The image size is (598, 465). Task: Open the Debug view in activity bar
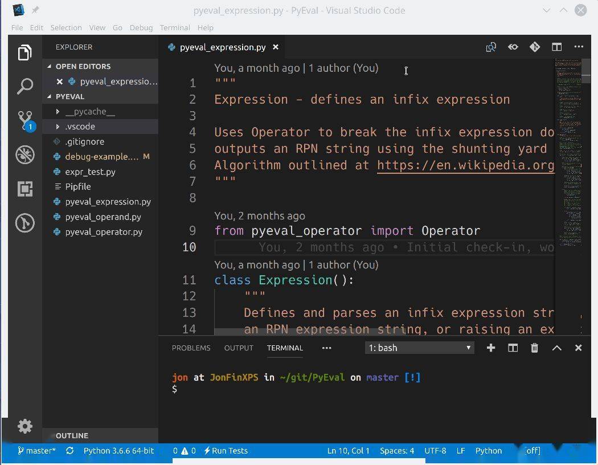pos(25,154)
